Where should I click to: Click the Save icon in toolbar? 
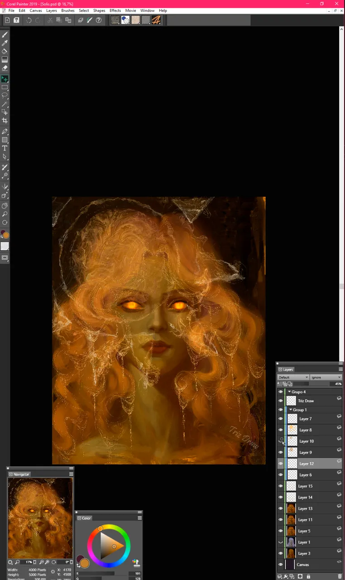(16, 20)
